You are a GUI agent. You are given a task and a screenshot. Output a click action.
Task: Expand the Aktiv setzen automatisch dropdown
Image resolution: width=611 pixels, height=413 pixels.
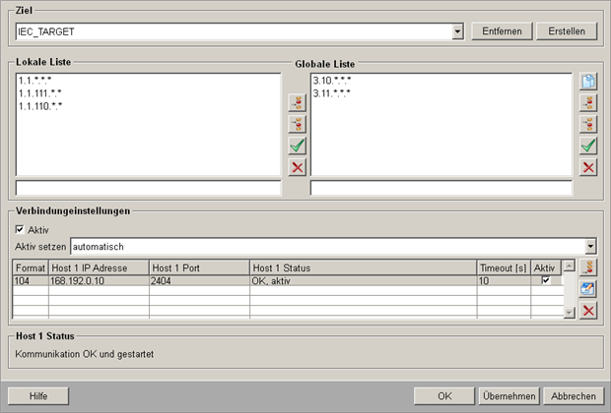pyautogui.click(x=590, y=246)
